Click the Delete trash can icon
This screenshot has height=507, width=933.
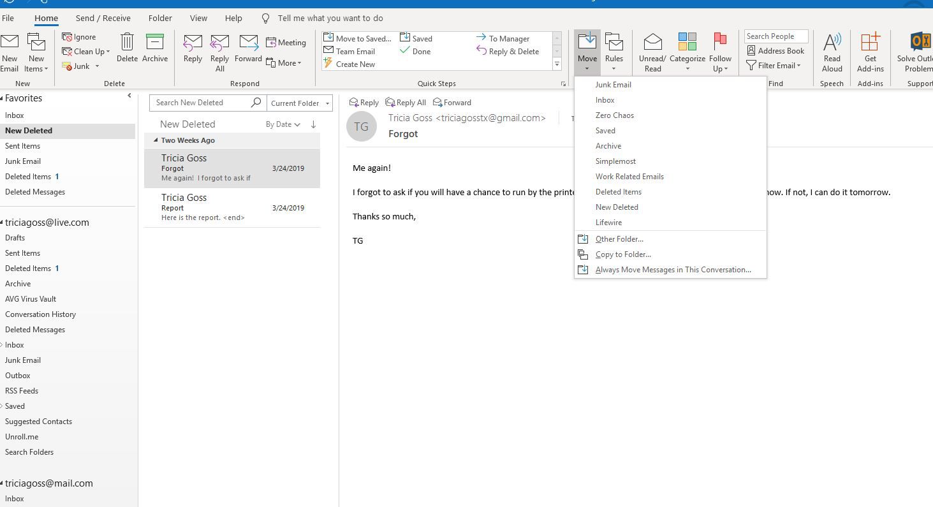tap(127, 42)
